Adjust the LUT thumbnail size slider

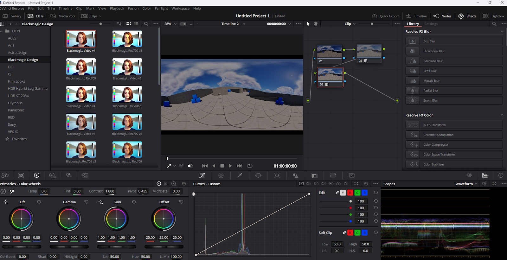101,24
